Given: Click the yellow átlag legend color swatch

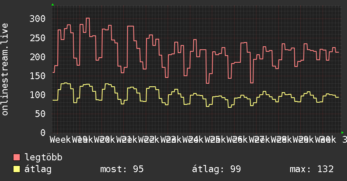Looking at the screenshot, I should coord(16,169).
